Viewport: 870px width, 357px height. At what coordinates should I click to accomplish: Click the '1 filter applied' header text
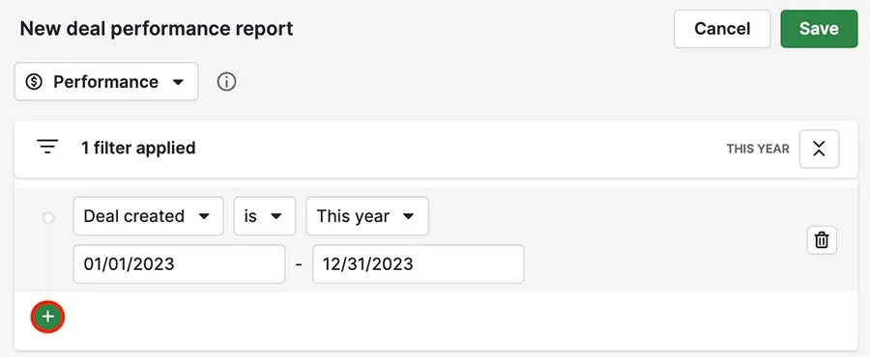(x=138, y=149)
